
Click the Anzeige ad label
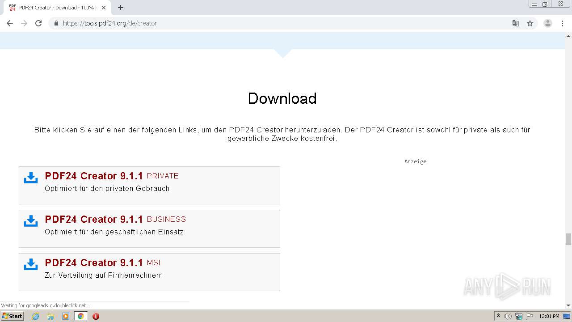click(x=416, y=161)
